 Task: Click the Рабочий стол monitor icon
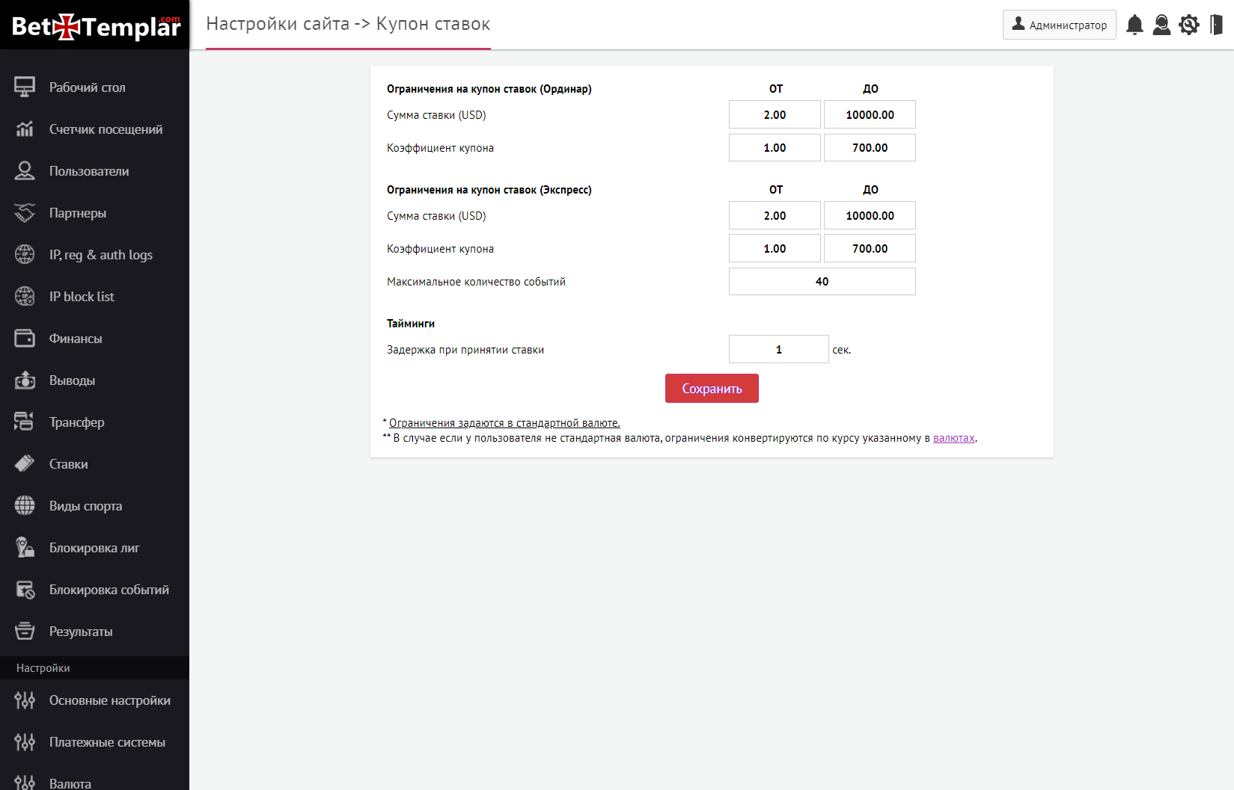(x=25, y=87)
